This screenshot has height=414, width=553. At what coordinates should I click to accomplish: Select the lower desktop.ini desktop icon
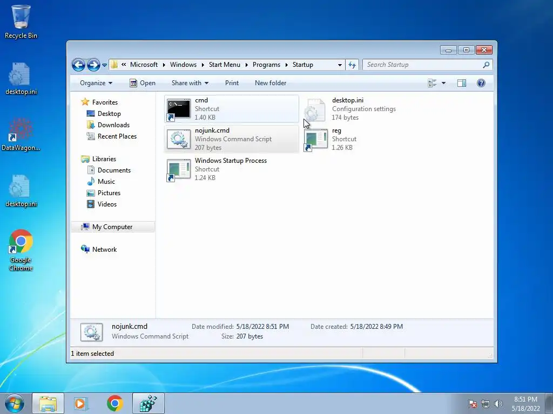[x=21, y=191]
